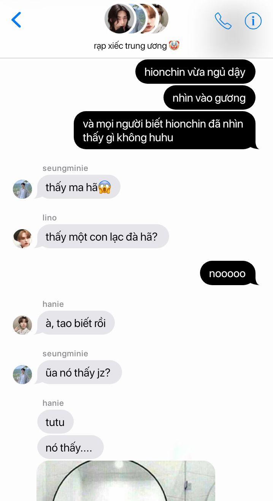
Task: Tap the "à, tao biết rồi" bubble
Action: click(76, 323)
